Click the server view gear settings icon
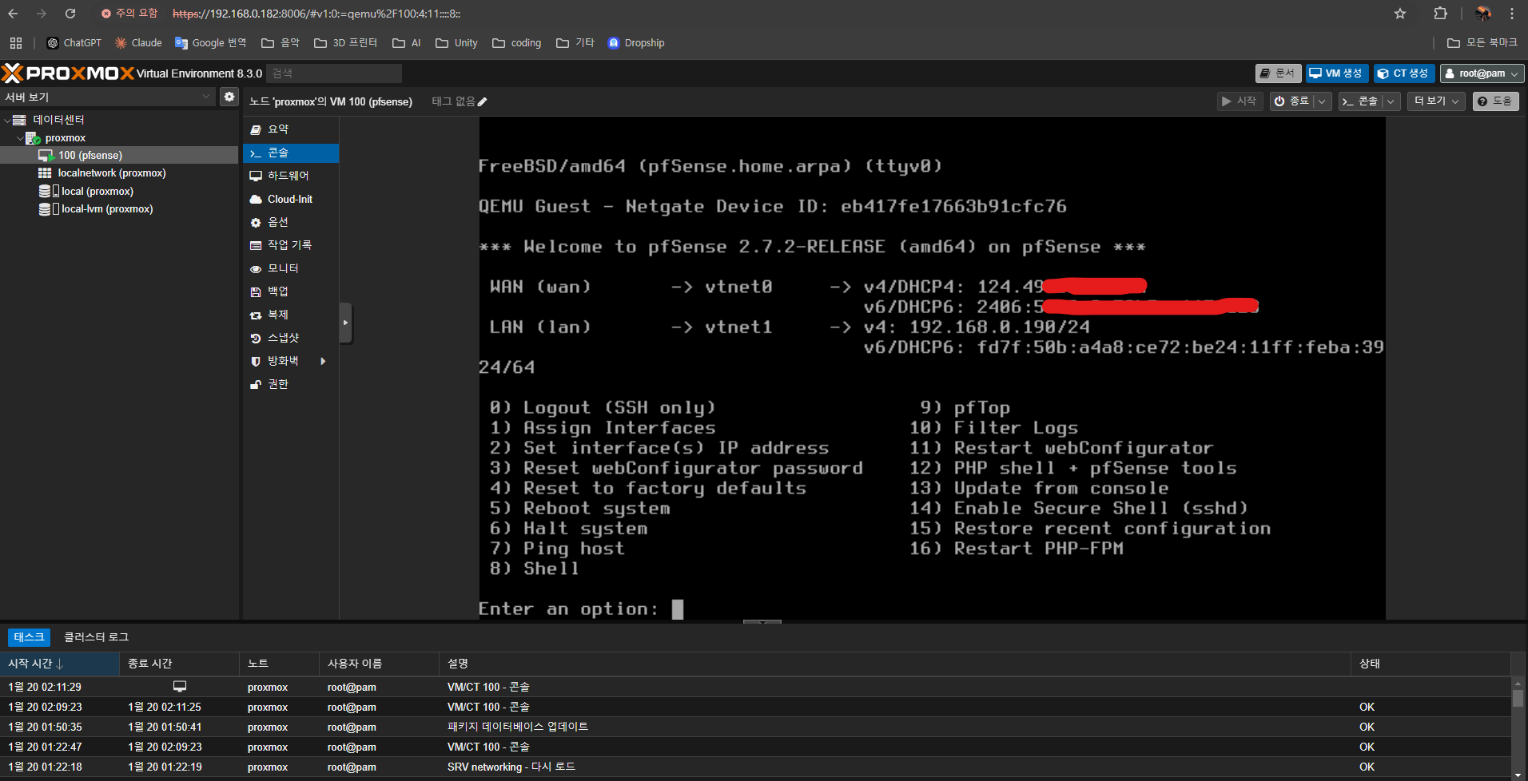This screenshot has height=781, width=1528. tap(229, 97)
